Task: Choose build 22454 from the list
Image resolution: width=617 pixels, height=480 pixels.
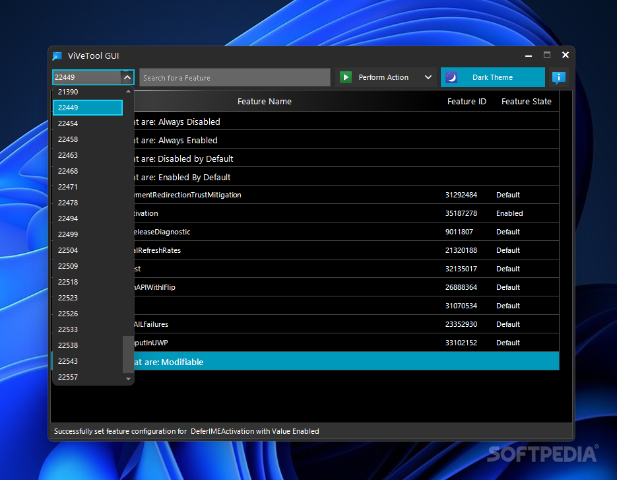Action: click(x=88, y=123)
